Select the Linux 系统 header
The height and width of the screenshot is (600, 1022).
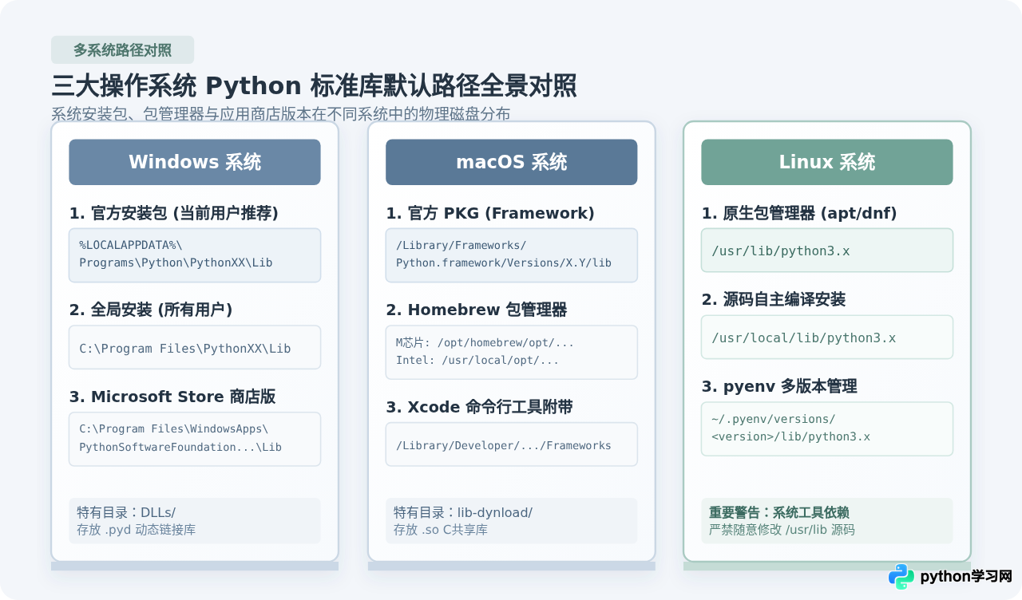(x=827, y=162)
